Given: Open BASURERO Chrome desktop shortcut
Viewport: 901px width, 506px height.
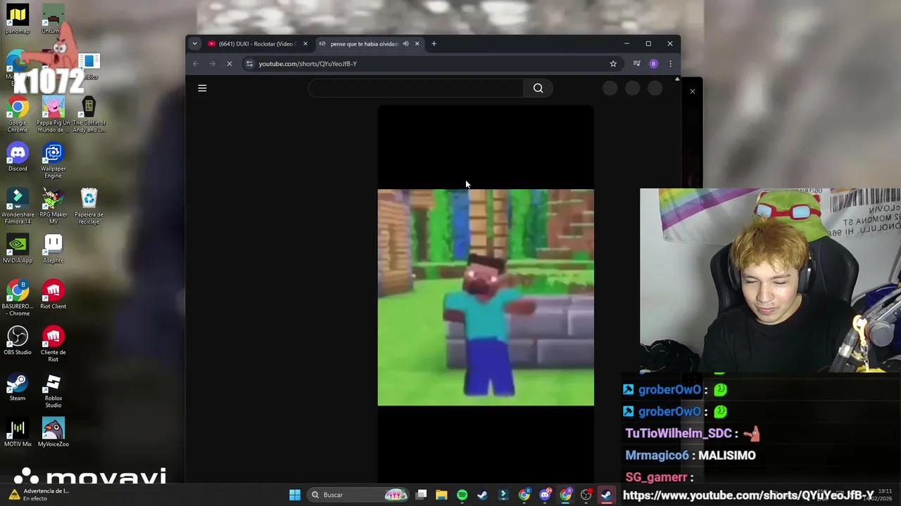Looking at the screenshot, I should (18, 298).
